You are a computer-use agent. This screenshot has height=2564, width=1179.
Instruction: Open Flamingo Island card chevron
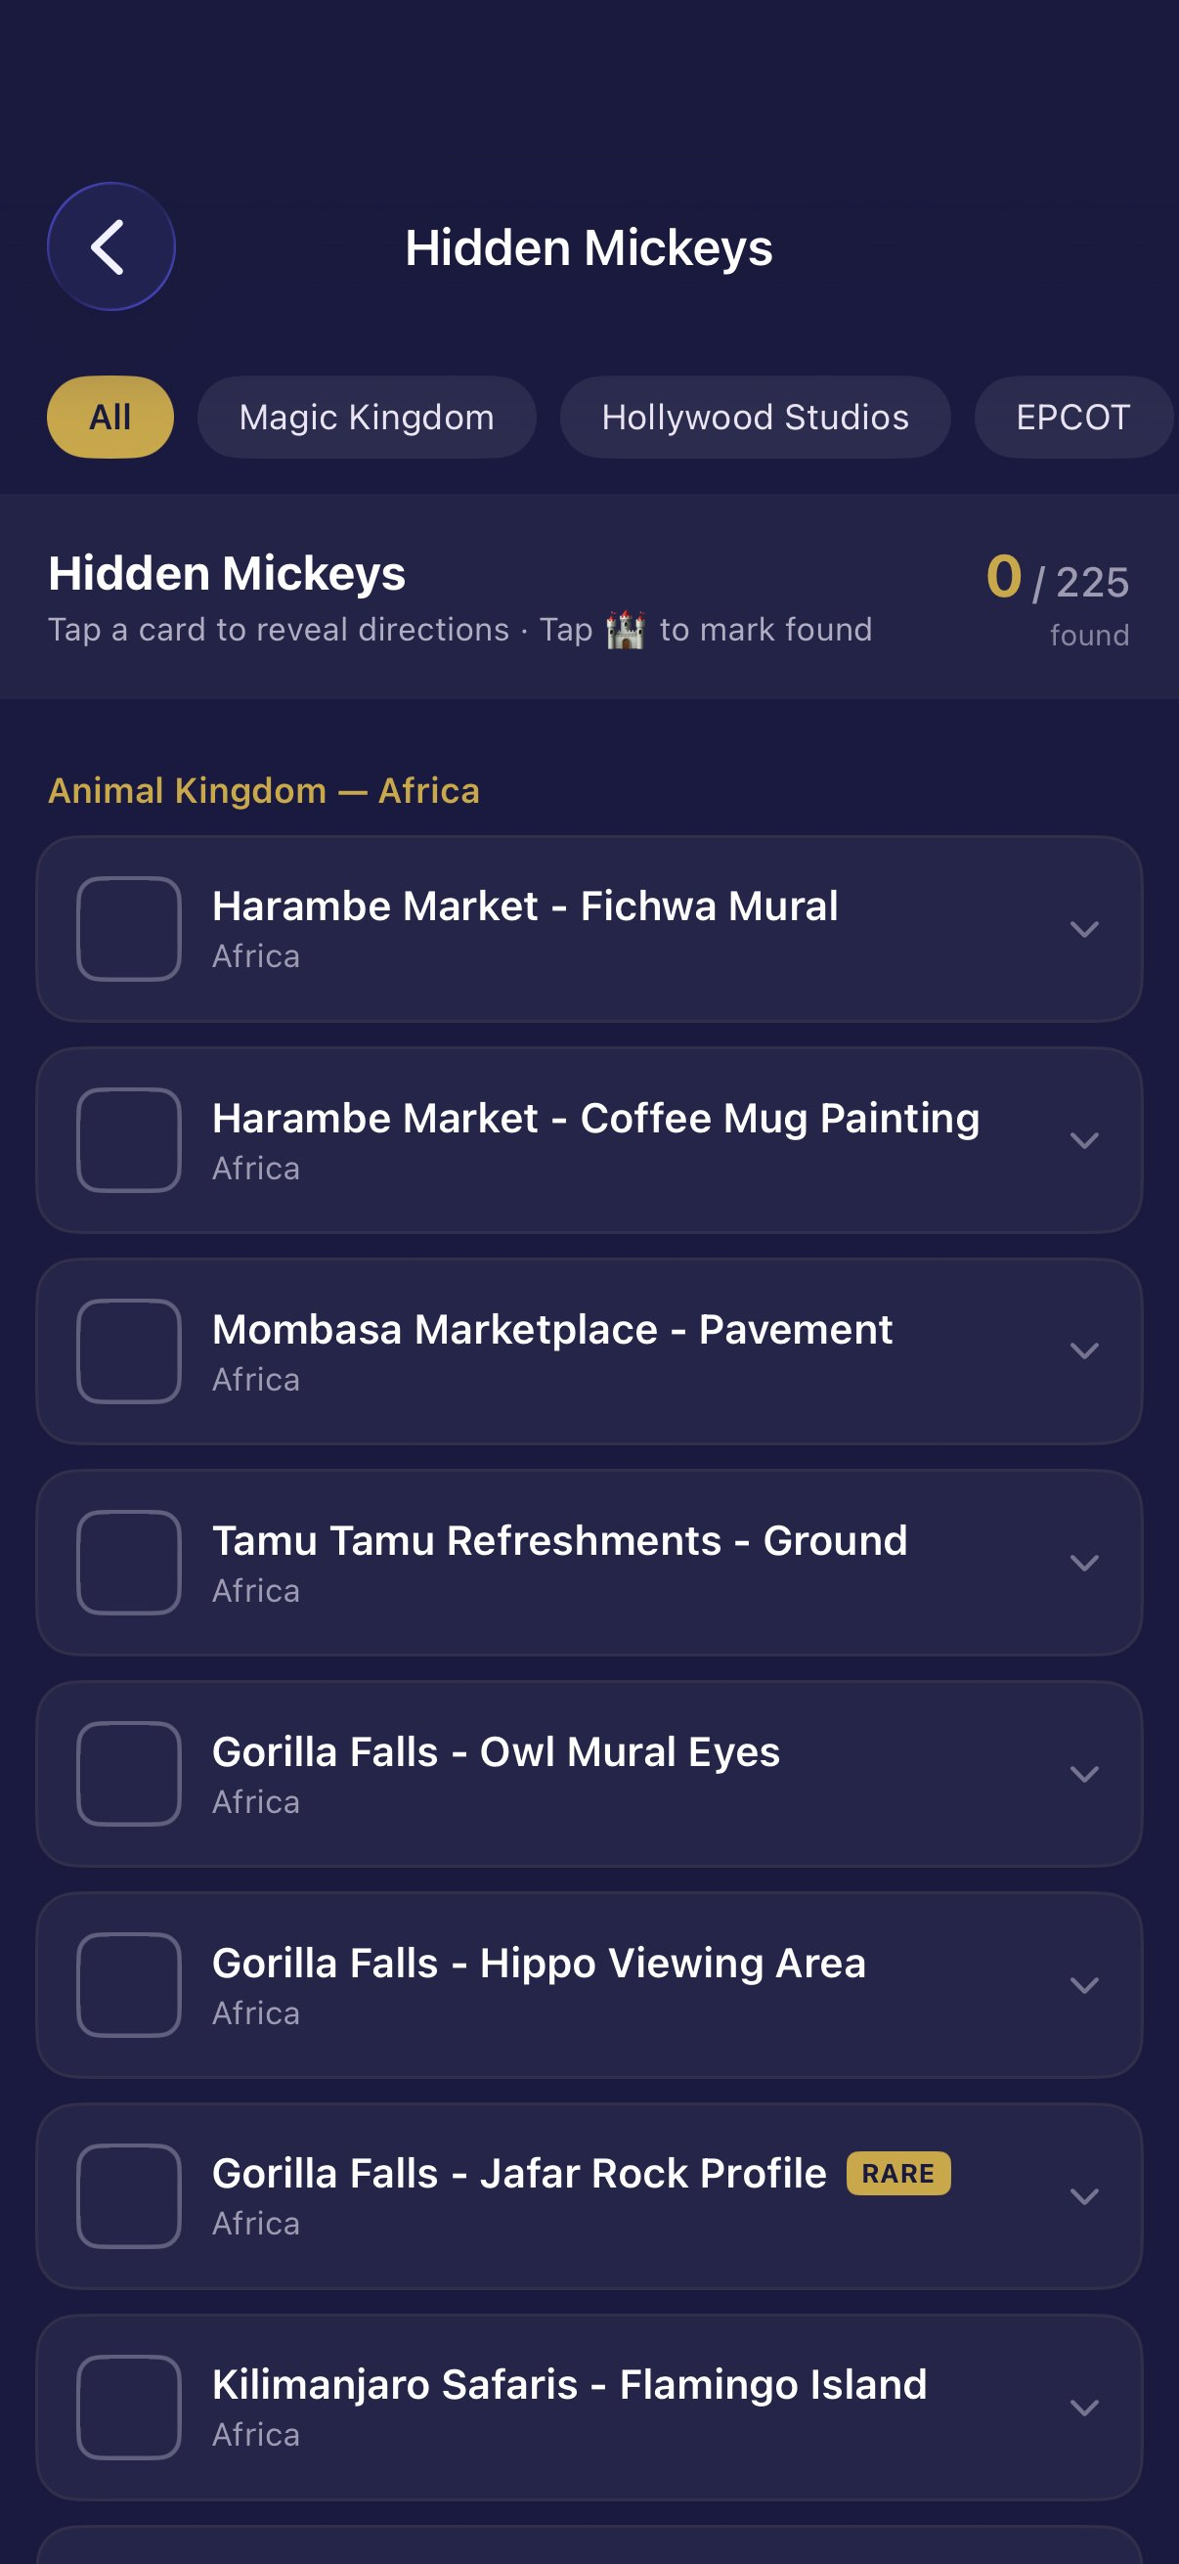1083,2407
